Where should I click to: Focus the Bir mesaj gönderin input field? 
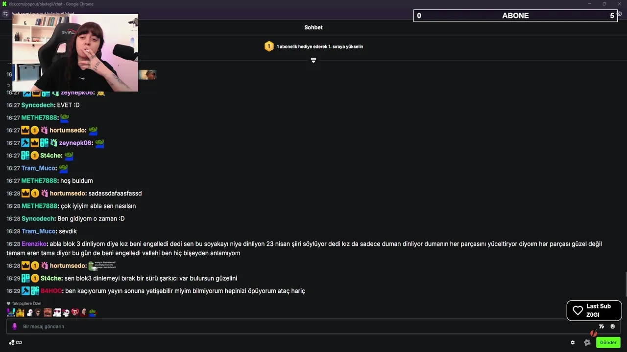click(294, 326)
